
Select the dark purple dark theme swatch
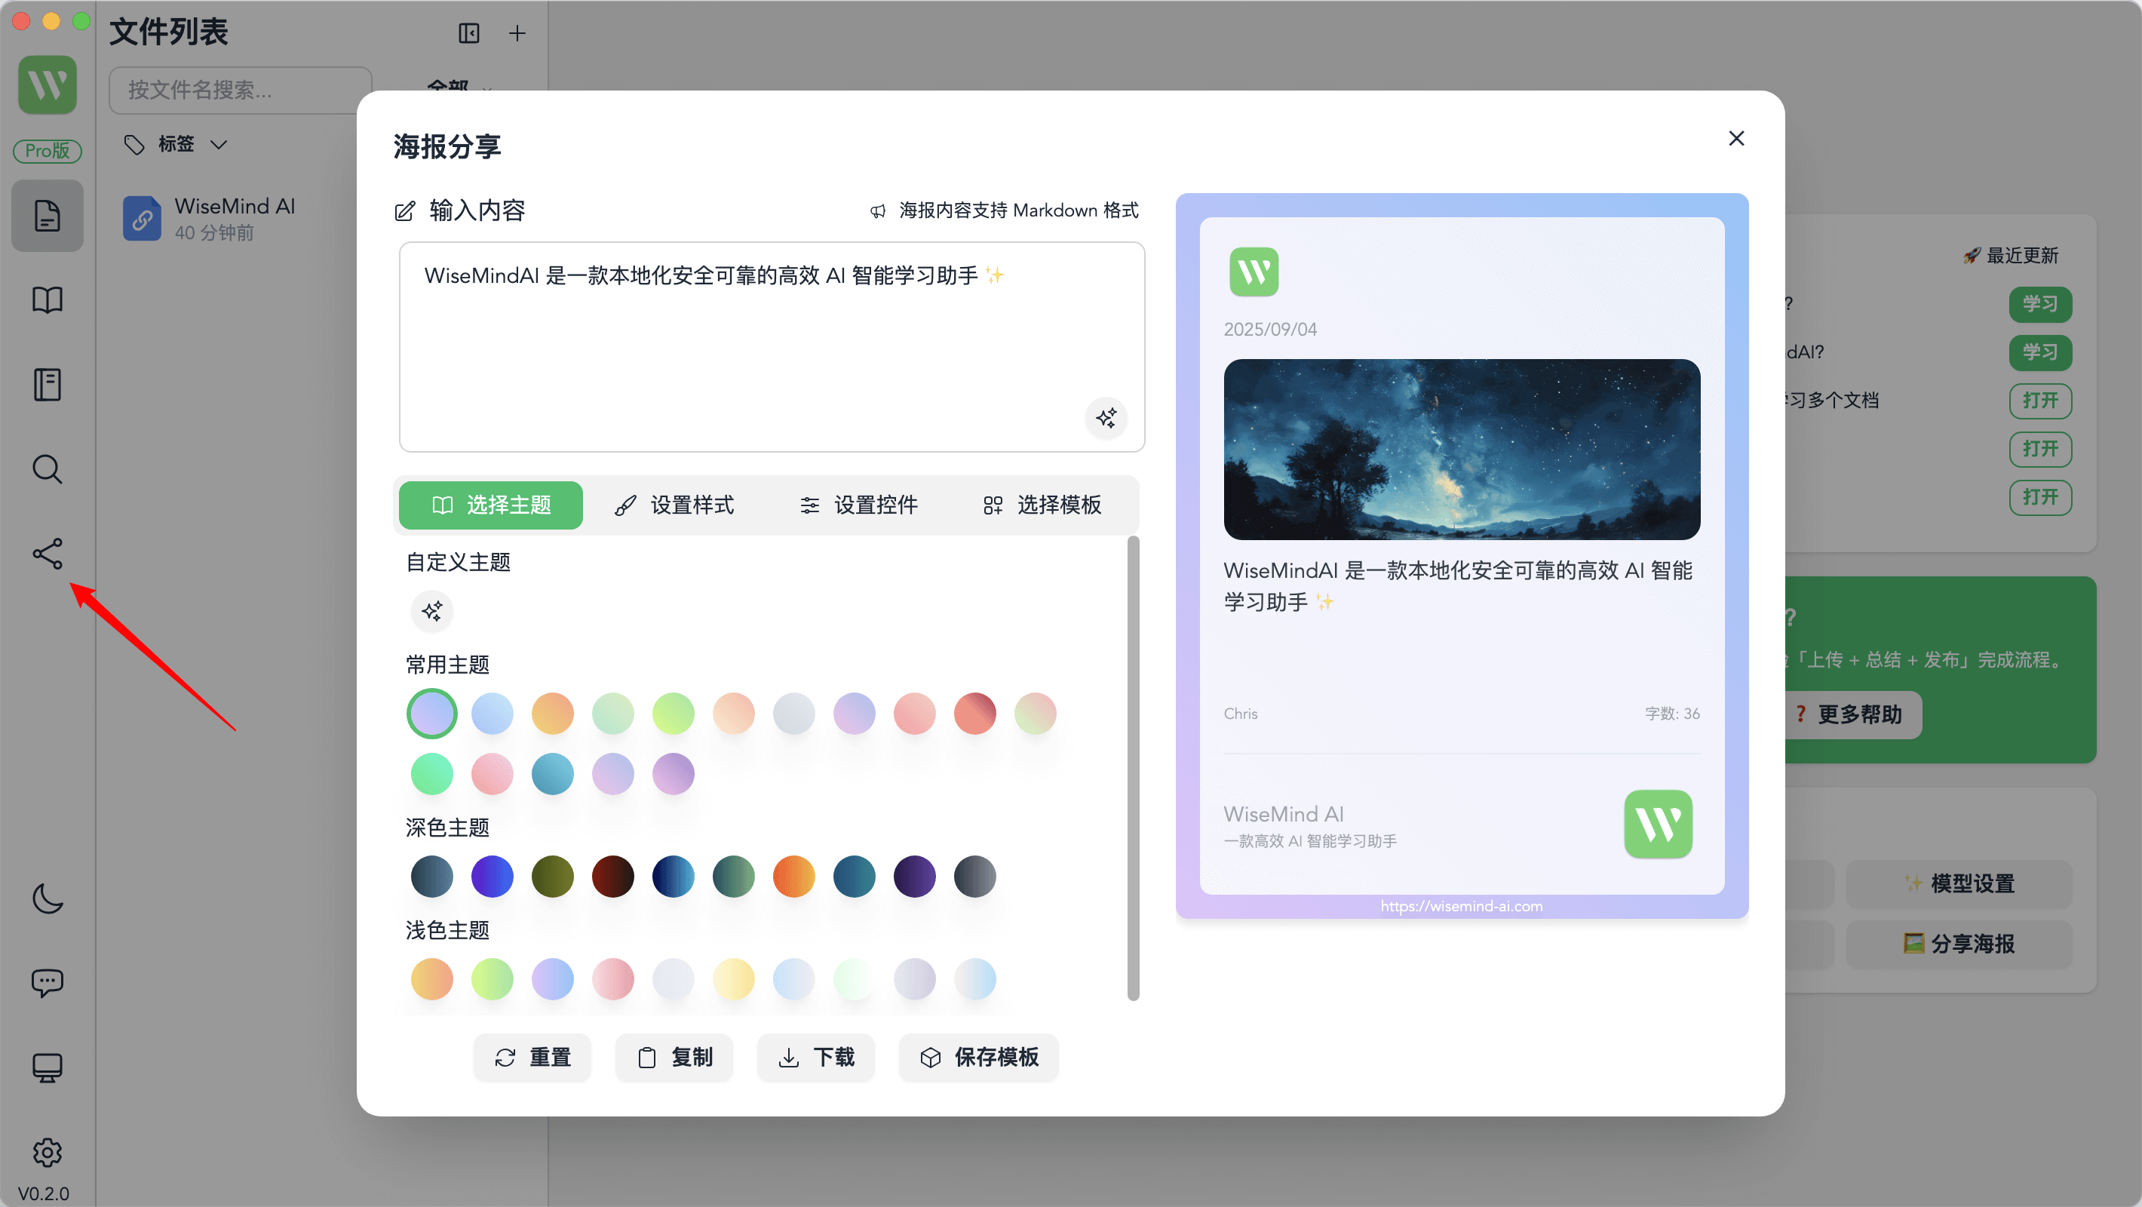[x=915, y=877]
